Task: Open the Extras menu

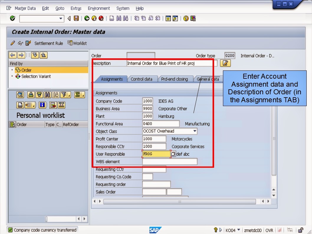Action: [x=76, y=8]
